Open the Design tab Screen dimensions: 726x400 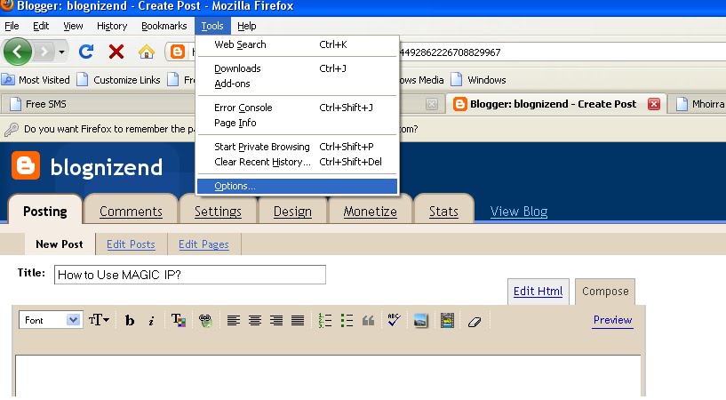pyautogui.click(x=292, y=212)
